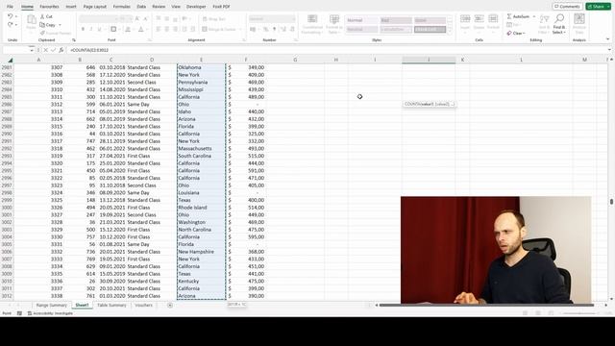This screenshot has height=346, width=615.
Task: Open the Table Summary sheet tab
Action: pos(111,306)
